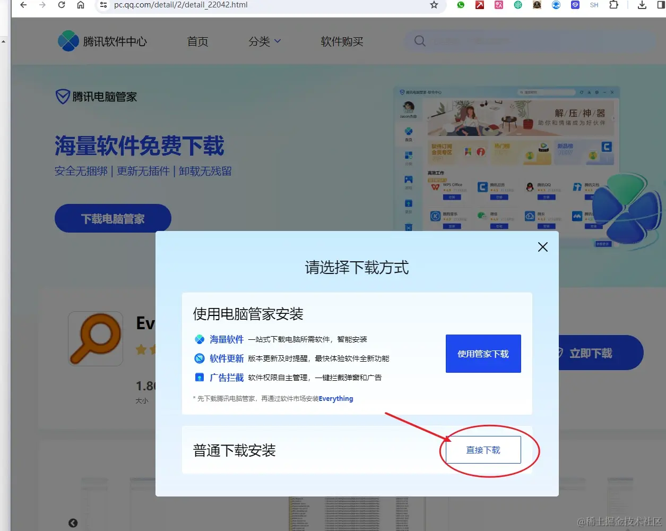
Task: Click the 腾讯电脑管家 shield logo
Action: (x=96, y=97)
